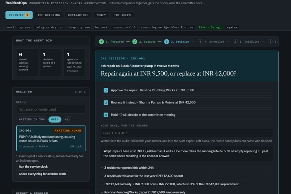291x194 pixels.
Task: Click the email dry run chip
Action: point(18,27)
